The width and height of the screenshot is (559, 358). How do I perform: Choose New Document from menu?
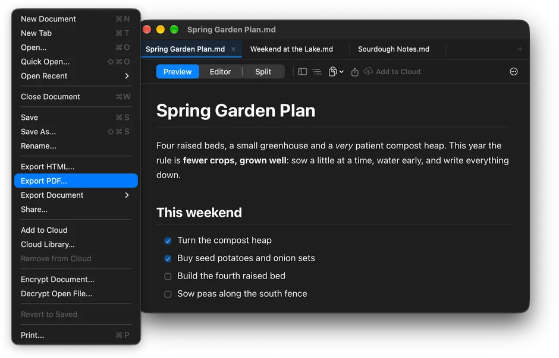tap(76, 19)
